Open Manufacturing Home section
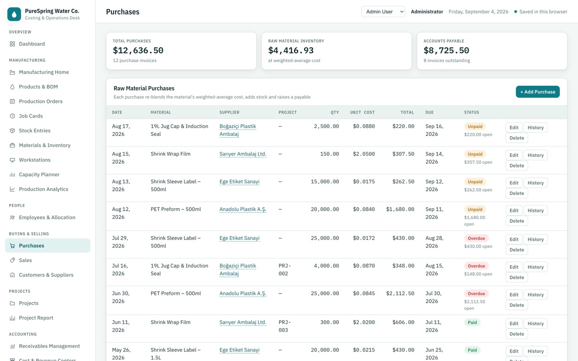Screen dimensions: 578x361 click(48, 72)
